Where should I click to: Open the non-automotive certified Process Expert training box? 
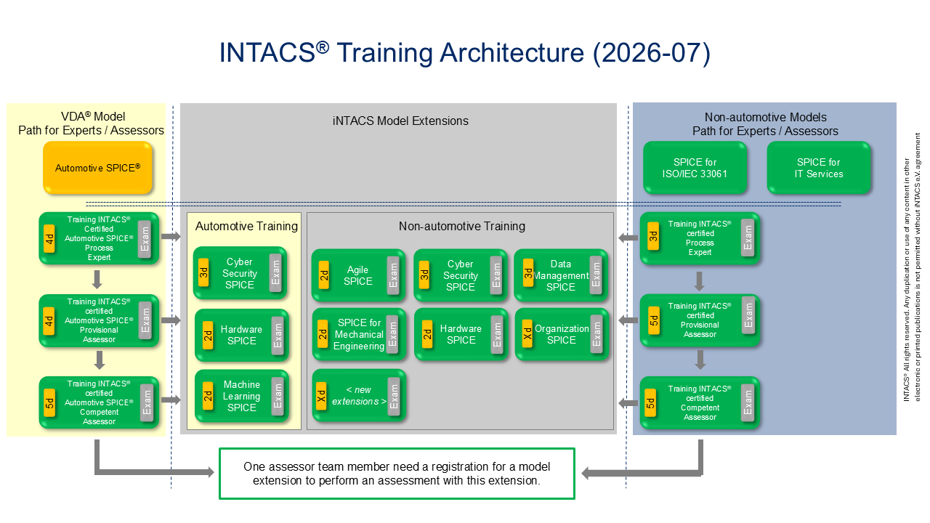click(700, 238)
